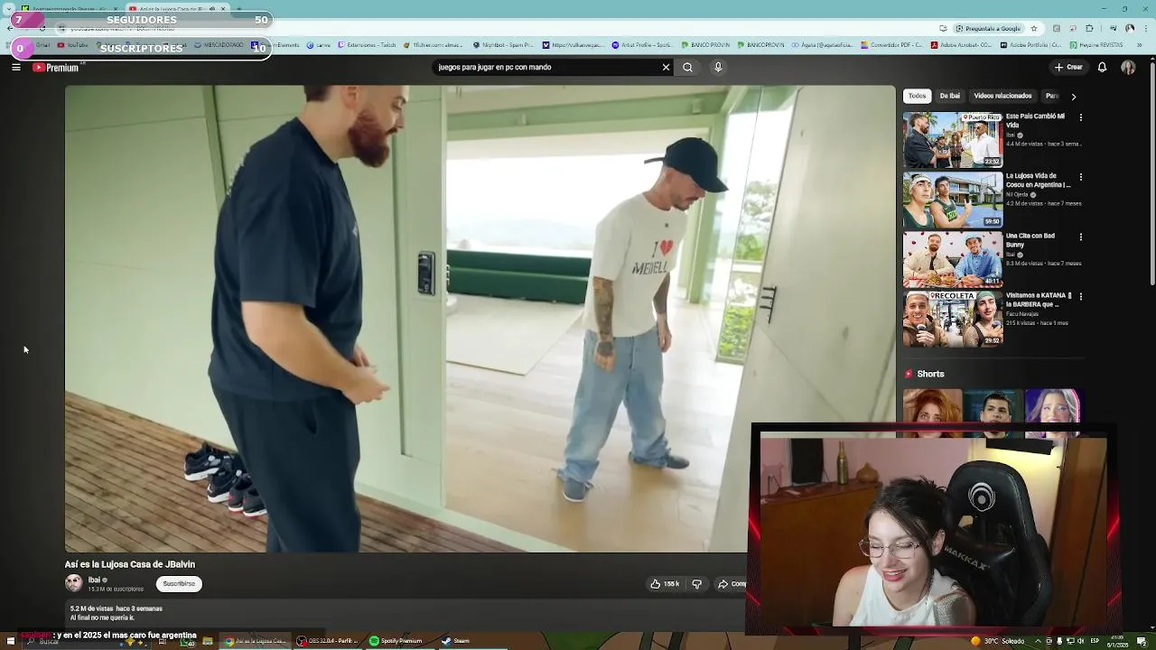Viewport: 1156px width, 650px height.
Task: Open the Este País Cambió Mi Vida thumbnail
Action: click(x=953, y=140)
